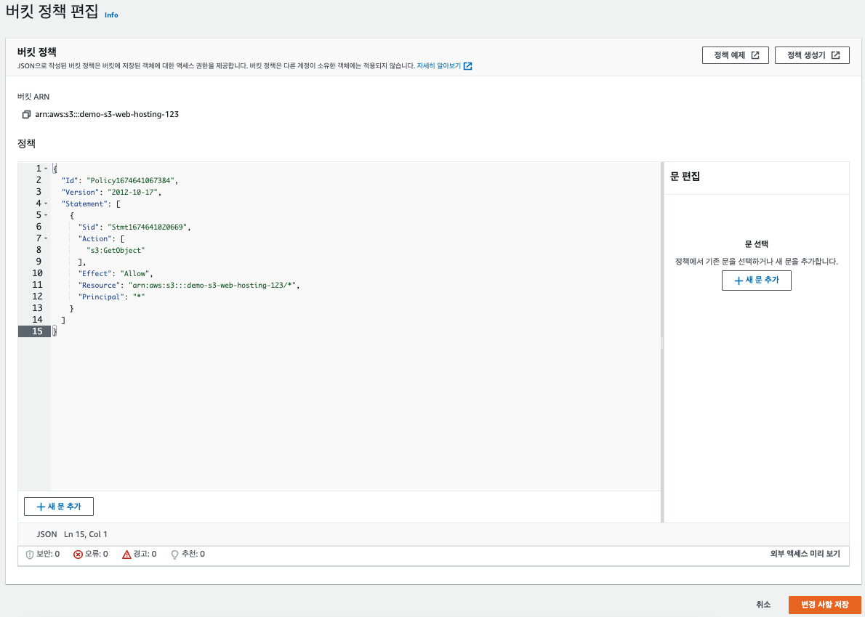Click the plus icon in the 문 편집 panel's 새 문 추가 button
Image resolution: width=865 pixels, height=617 pixels.
[x=739, y=281]
